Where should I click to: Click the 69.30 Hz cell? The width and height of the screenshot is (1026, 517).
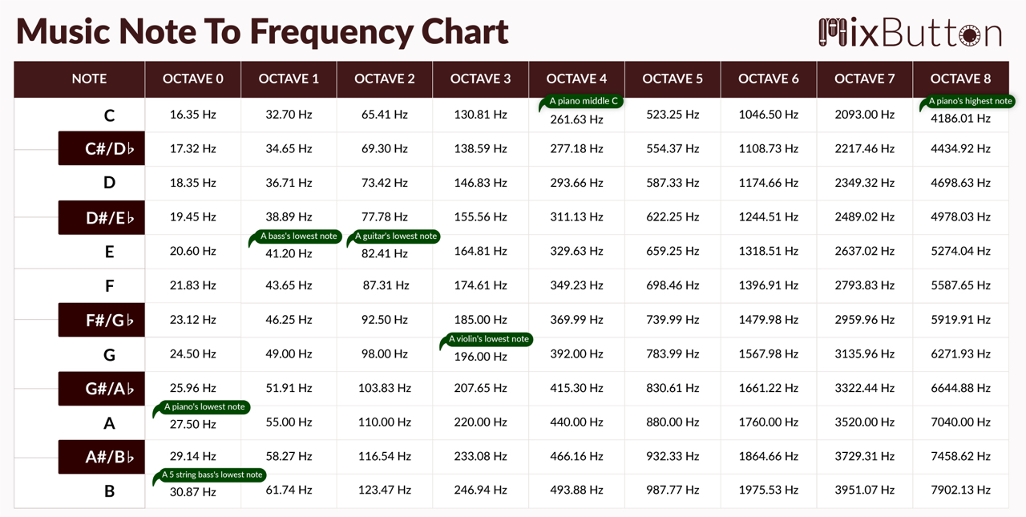point(385,149)
